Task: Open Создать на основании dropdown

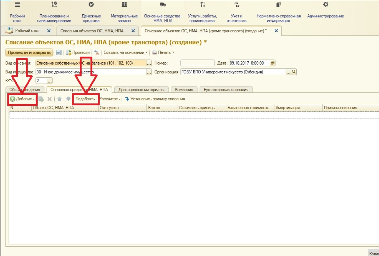Action: [x=126, y=52]
